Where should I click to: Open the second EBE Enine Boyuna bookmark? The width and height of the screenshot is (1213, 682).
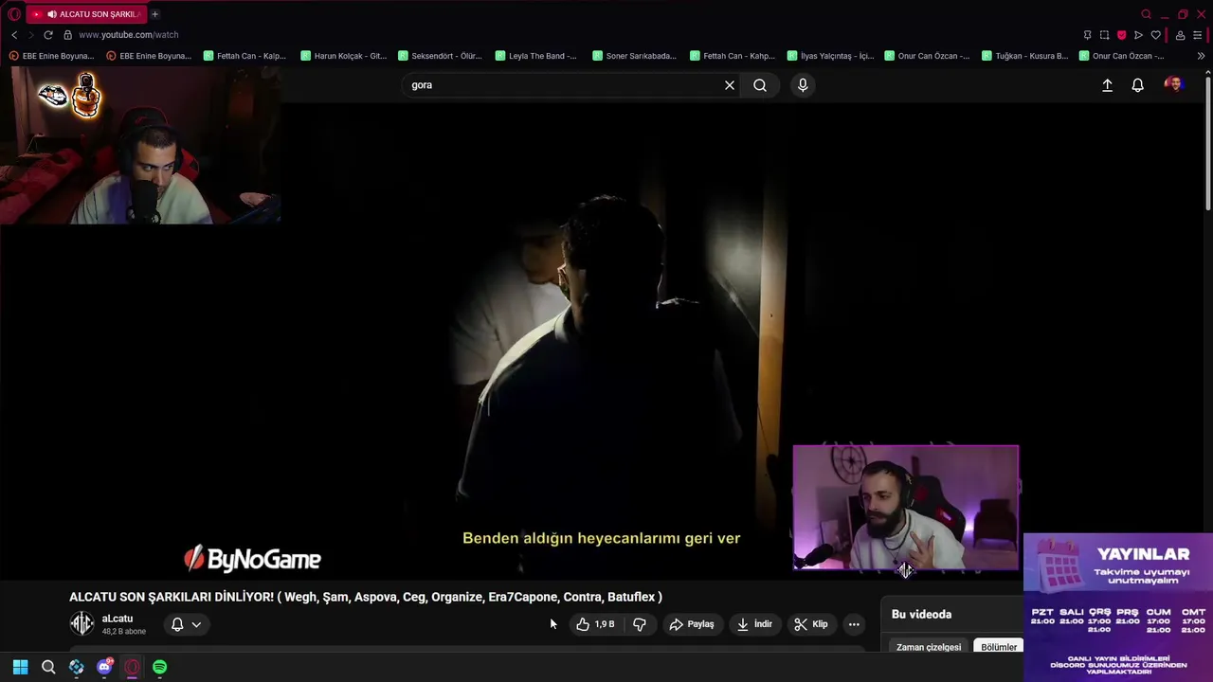click(149, 56)
